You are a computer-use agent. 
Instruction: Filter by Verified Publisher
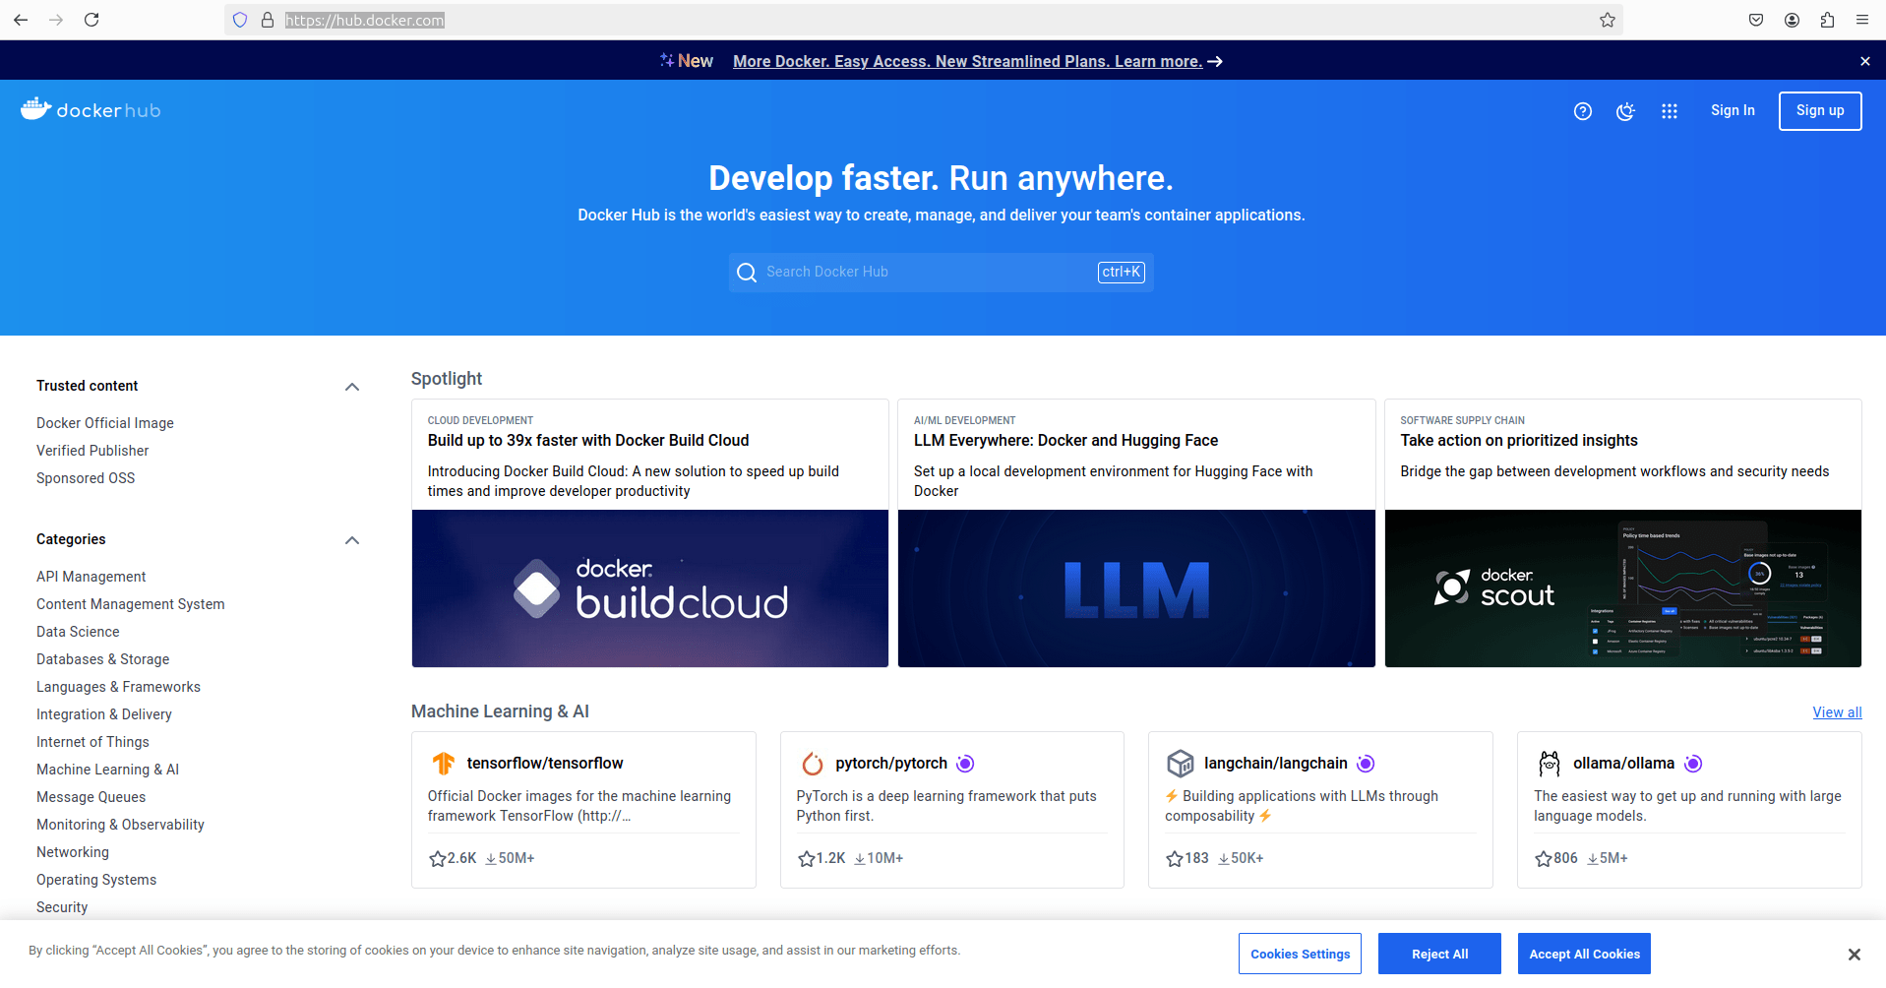[x=92, y=451]
